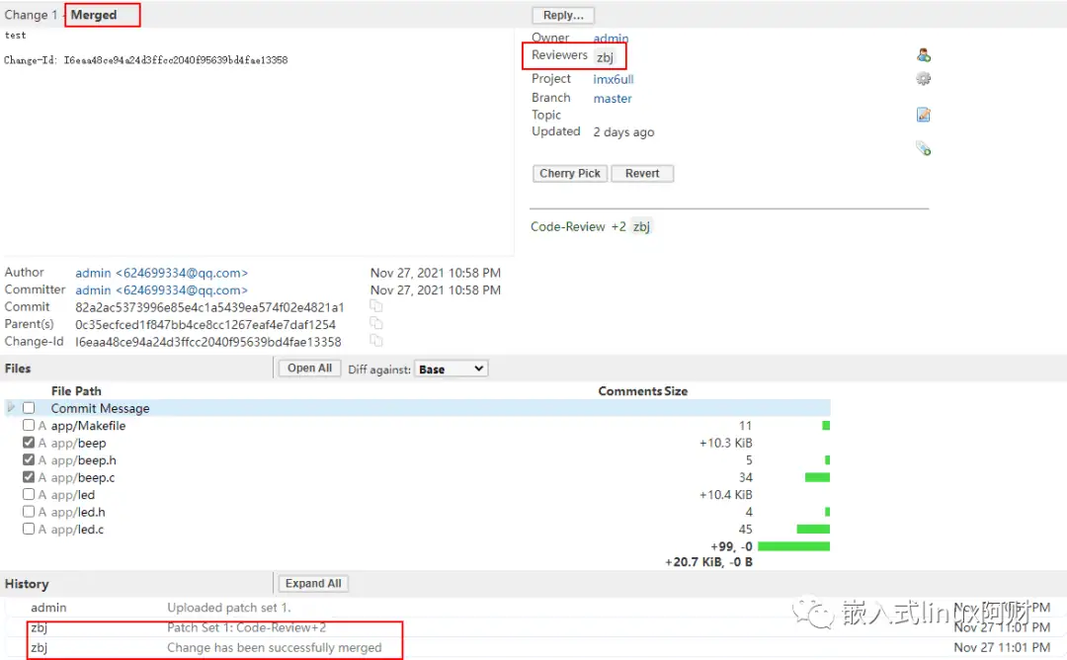1067x660 pixels.
Task: Click the Revert button
Action: pos(642,173)
